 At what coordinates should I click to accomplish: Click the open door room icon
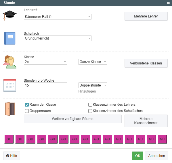pos(10,109)
